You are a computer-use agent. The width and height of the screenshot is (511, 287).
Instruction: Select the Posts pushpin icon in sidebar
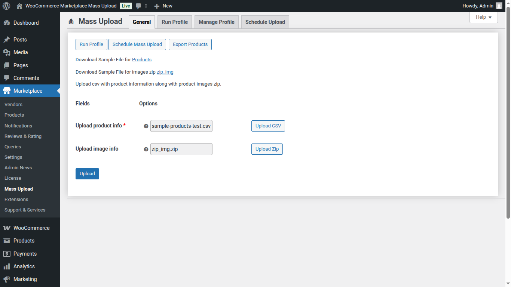click(x=7, y=39)
